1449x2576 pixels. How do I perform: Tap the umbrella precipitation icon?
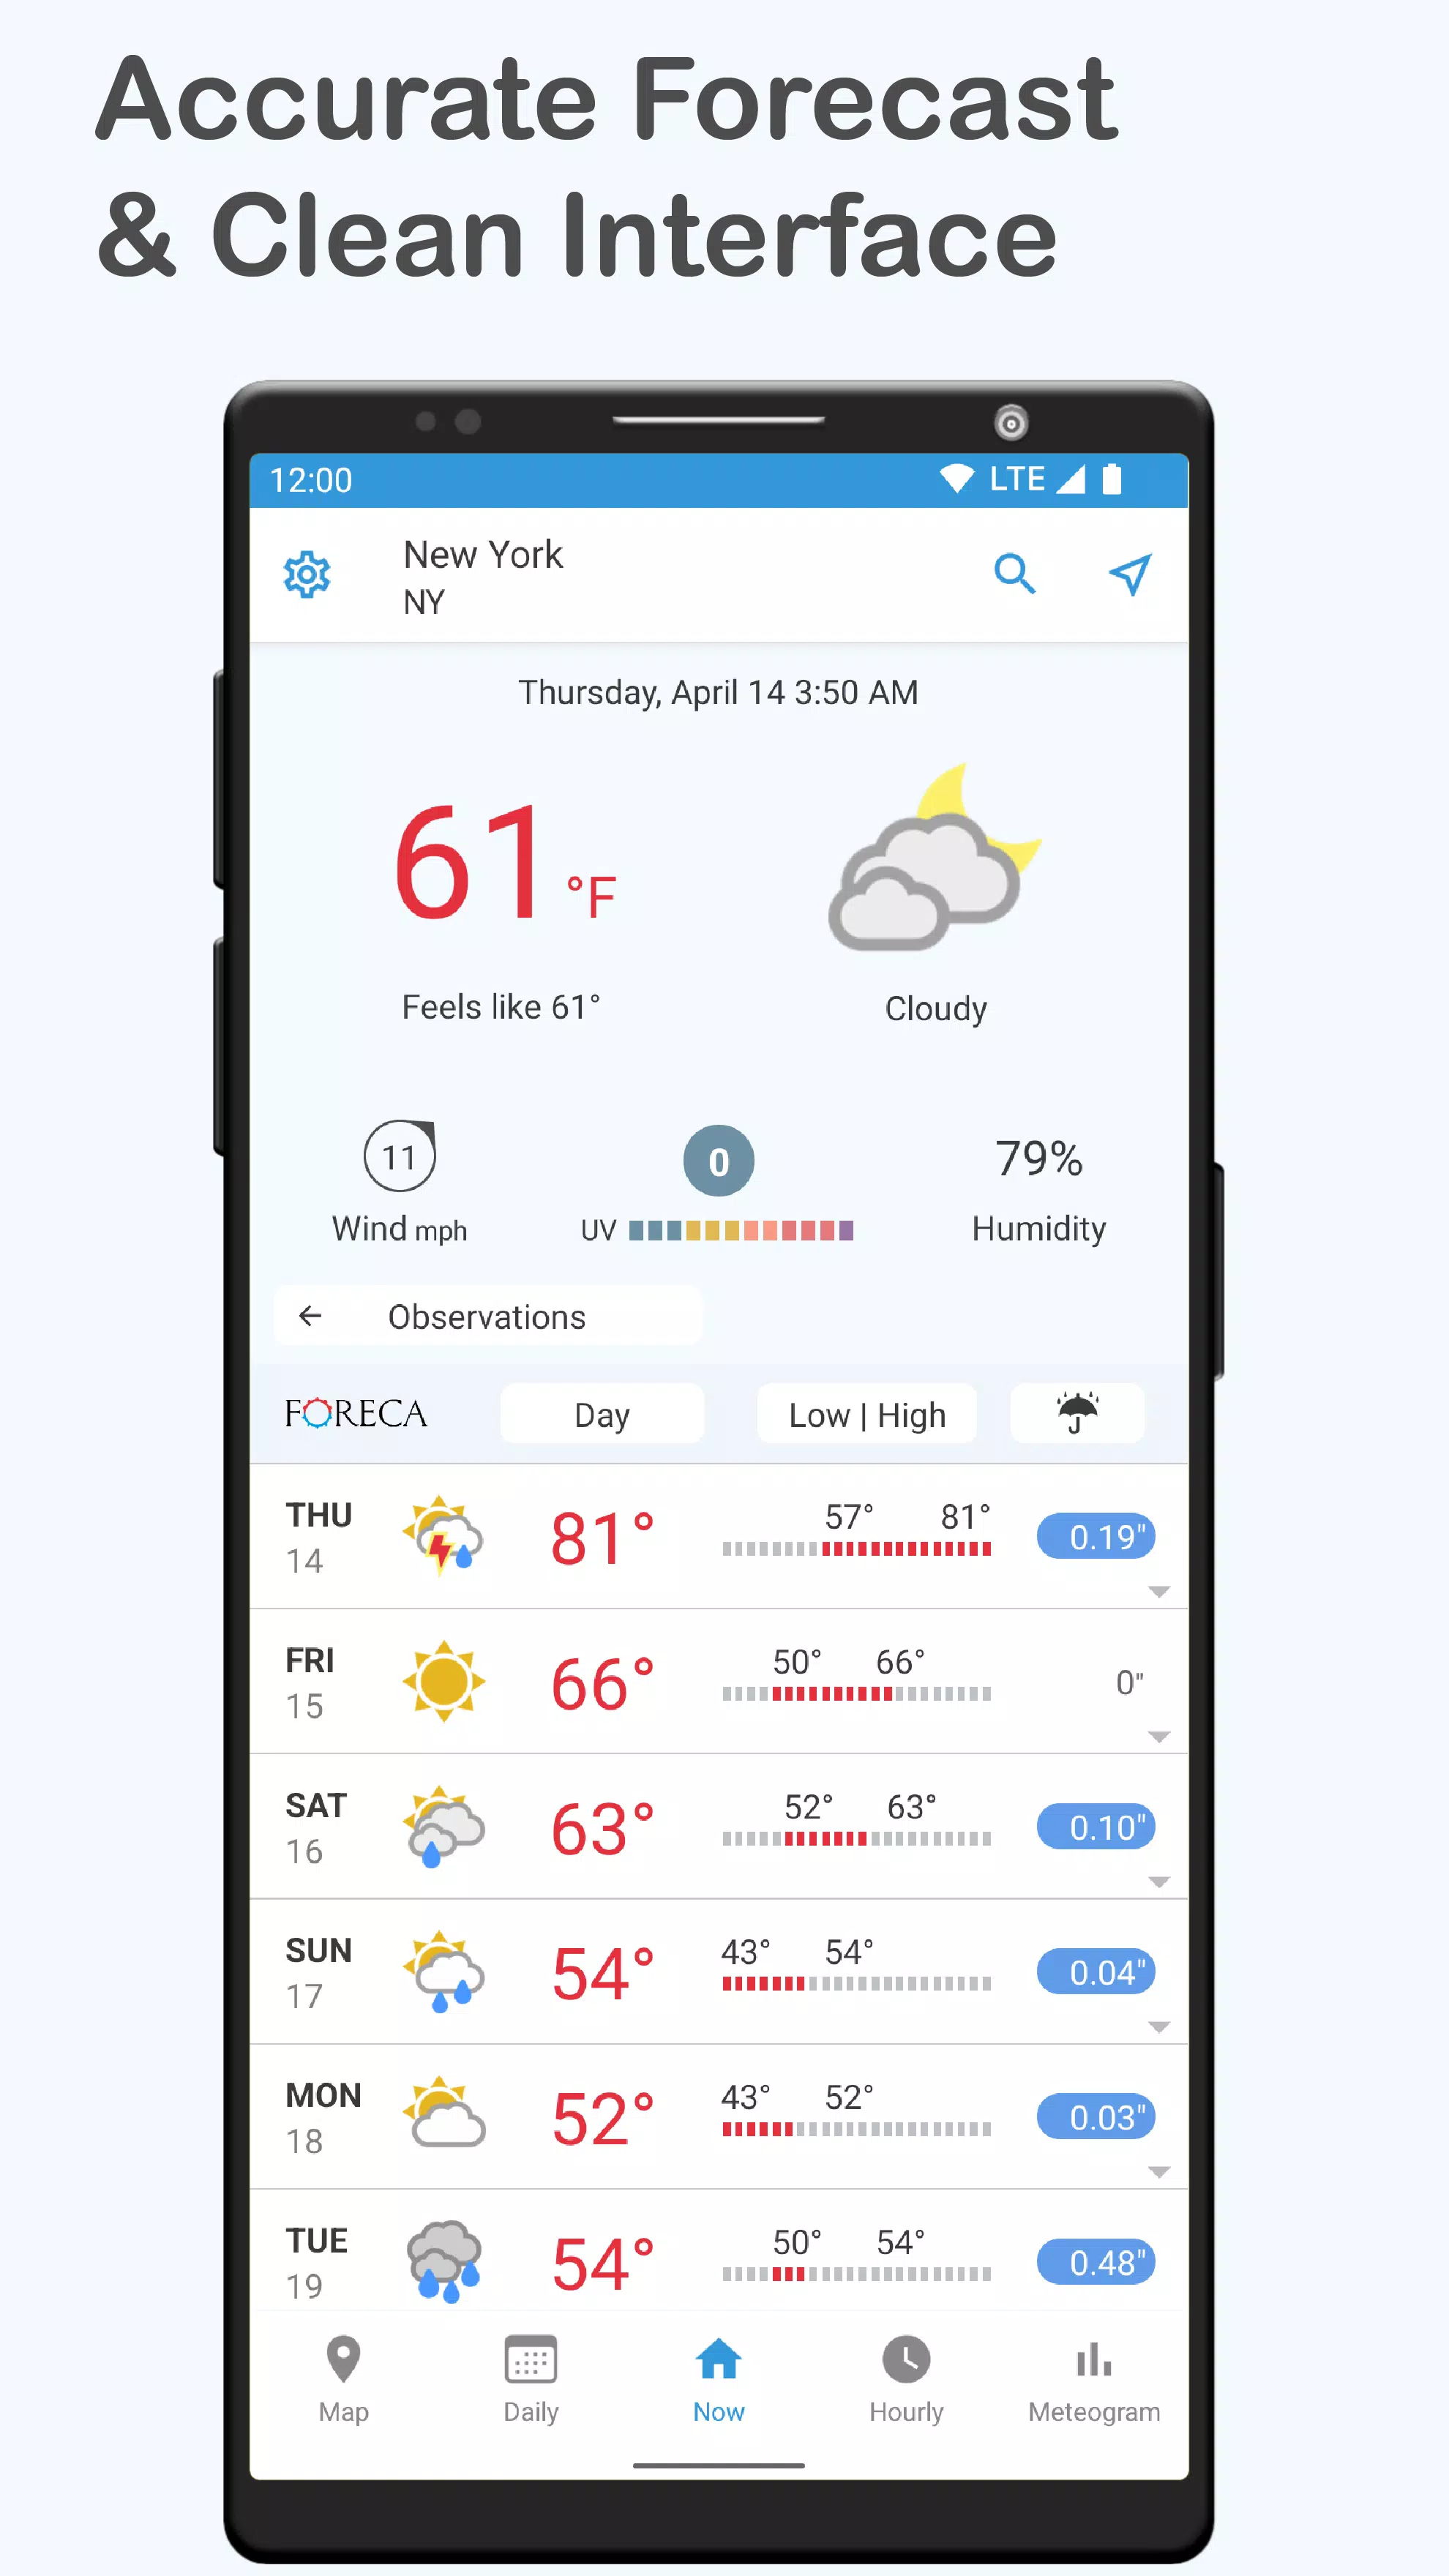[x=1076, y=1414]
